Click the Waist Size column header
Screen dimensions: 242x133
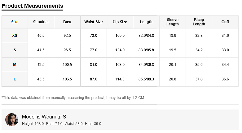tap(94, 22)
